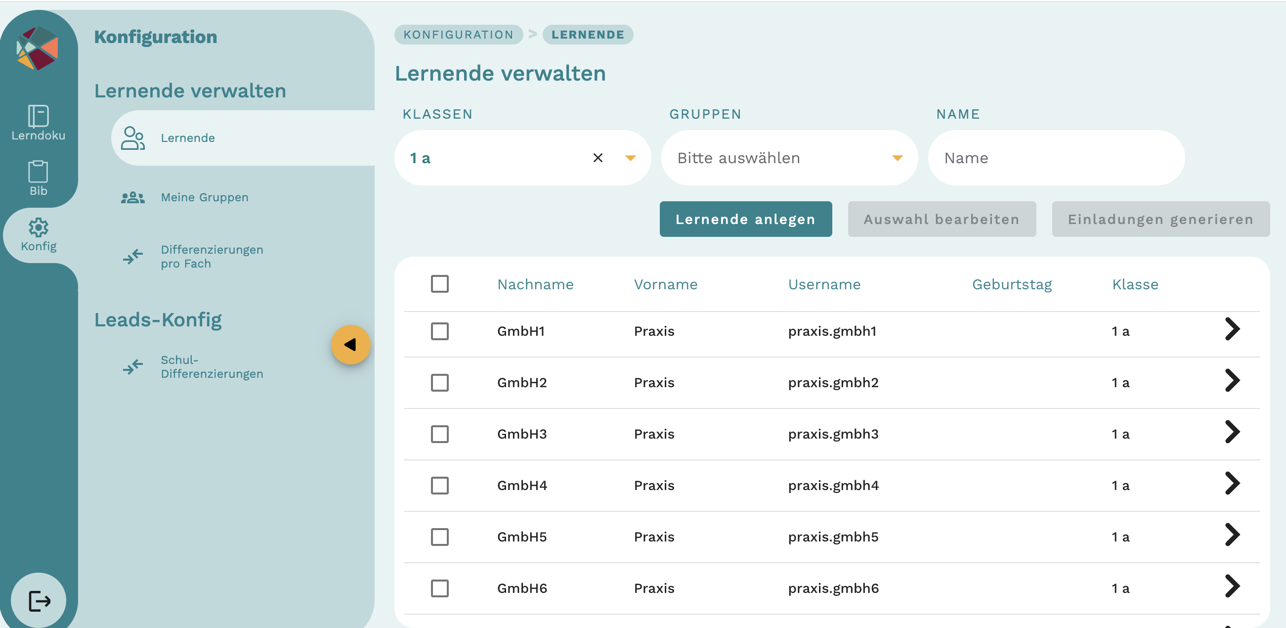The height and width of the screenshot is (628, 1286).
Task: Check the box for learner GmbH2
Action: (439, 383)
